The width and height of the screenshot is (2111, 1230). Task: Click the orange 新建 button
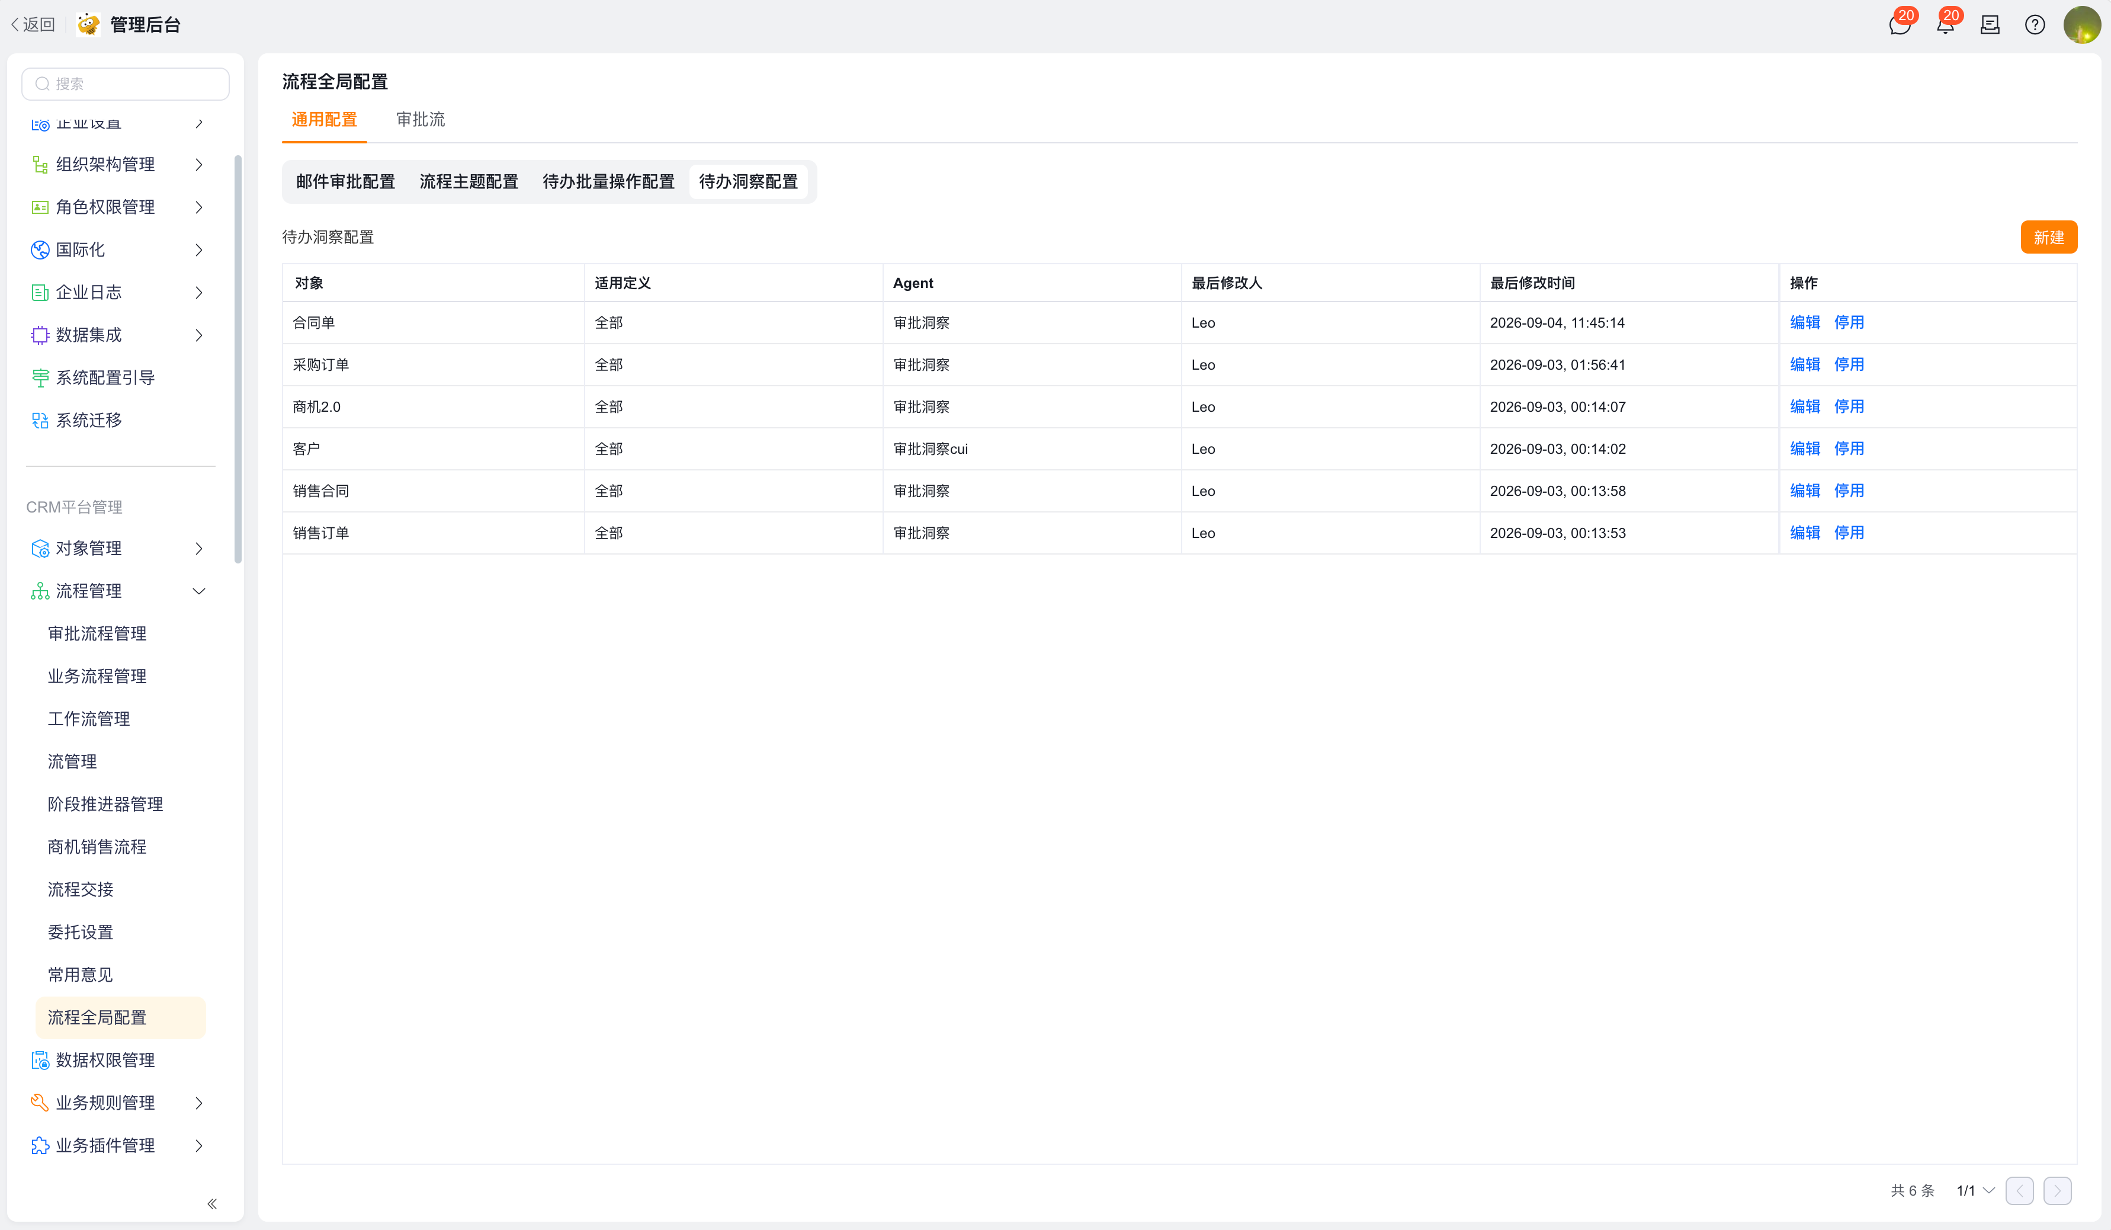click(x=2048, y=237)
